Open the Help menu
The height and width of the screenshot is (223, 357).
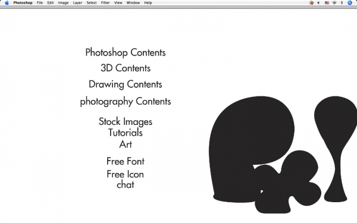click(148, 3)
